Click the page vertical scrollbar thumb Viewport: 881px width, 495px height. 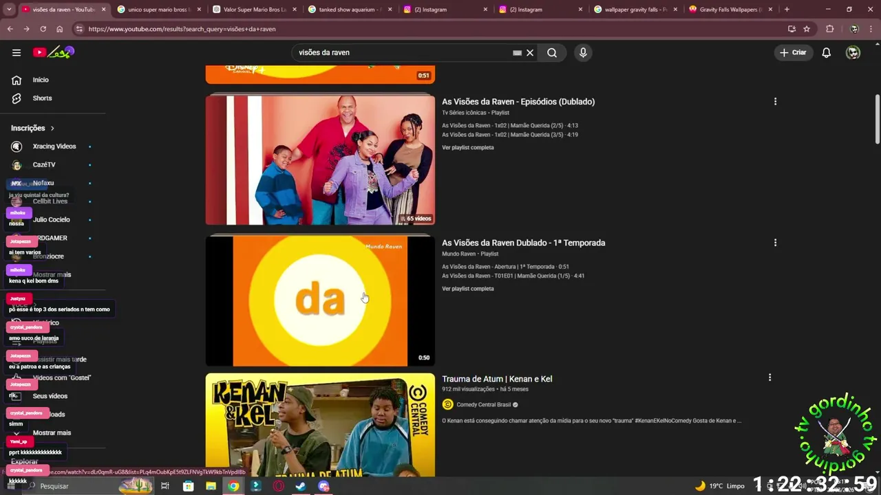878,119
